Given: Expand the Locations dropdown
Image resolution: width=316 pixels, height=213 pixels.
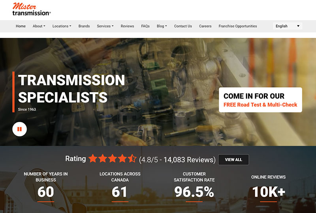Looking at the screenshot, I should (62, 26).
